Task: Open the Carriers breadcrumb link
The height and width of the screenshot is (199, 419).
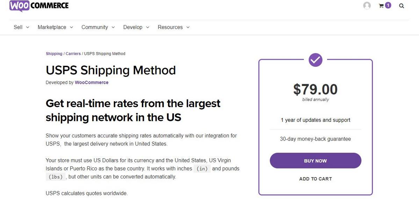Action: click(x=73, y=54)
